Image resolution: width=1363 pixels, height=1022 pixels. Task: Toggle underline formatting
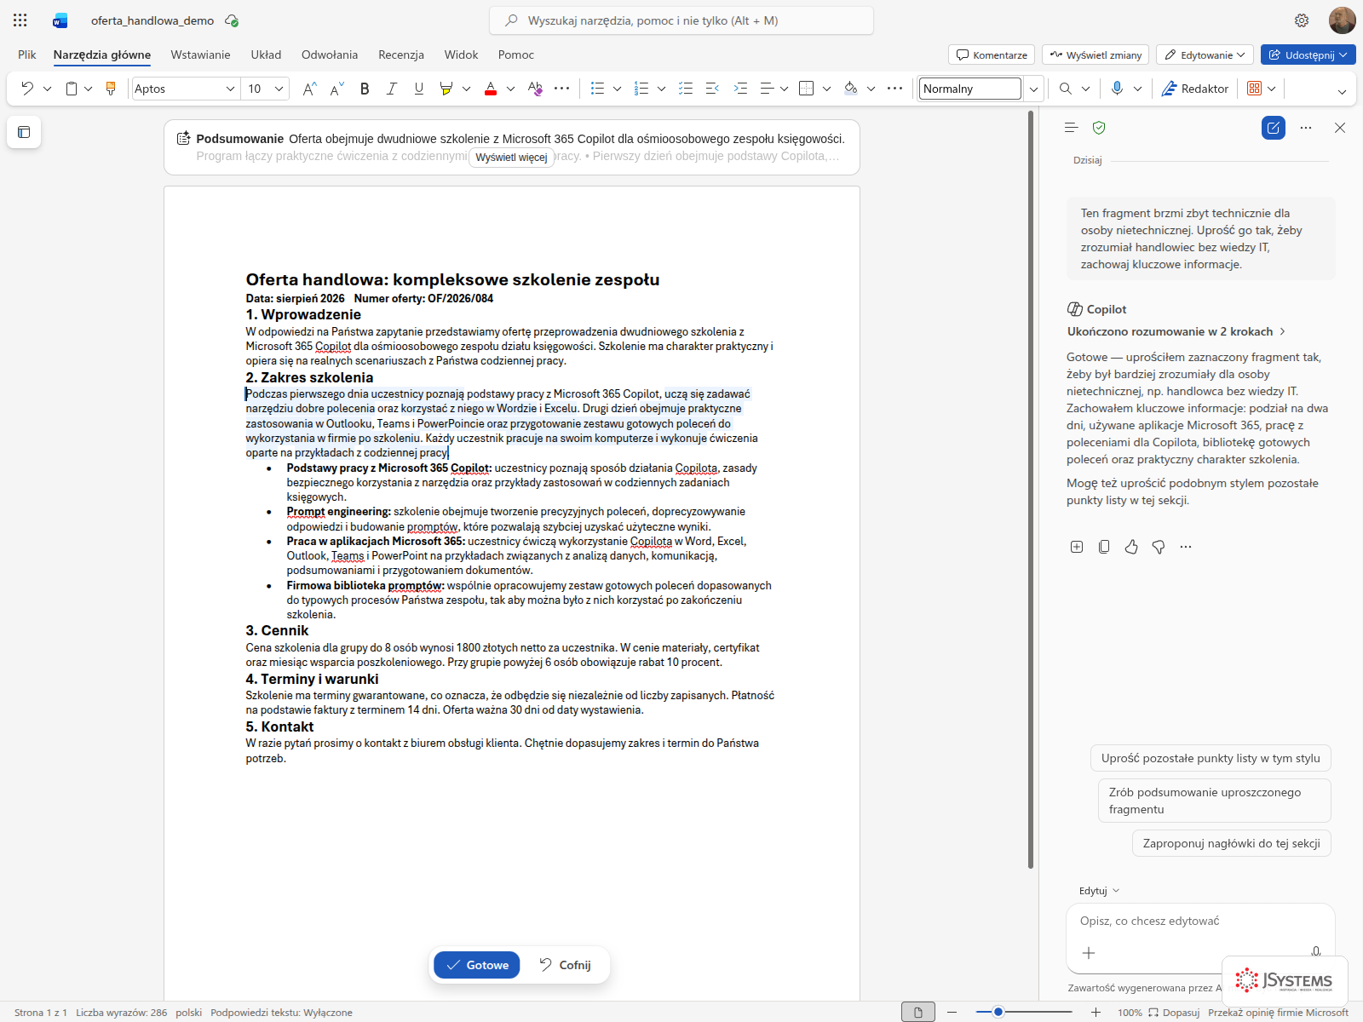point(419,89)
